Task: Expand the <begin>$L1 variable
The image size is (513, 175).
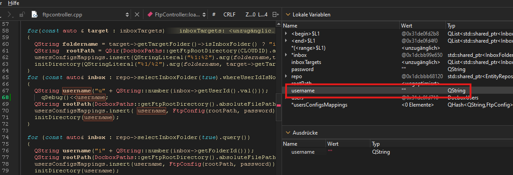Action: (x=286, y=33)
